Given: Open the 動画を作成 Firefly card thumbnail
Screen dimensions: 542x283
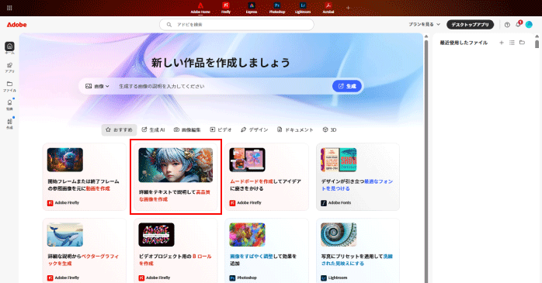Looking at the screenshot, I should [x=65, y=160].
